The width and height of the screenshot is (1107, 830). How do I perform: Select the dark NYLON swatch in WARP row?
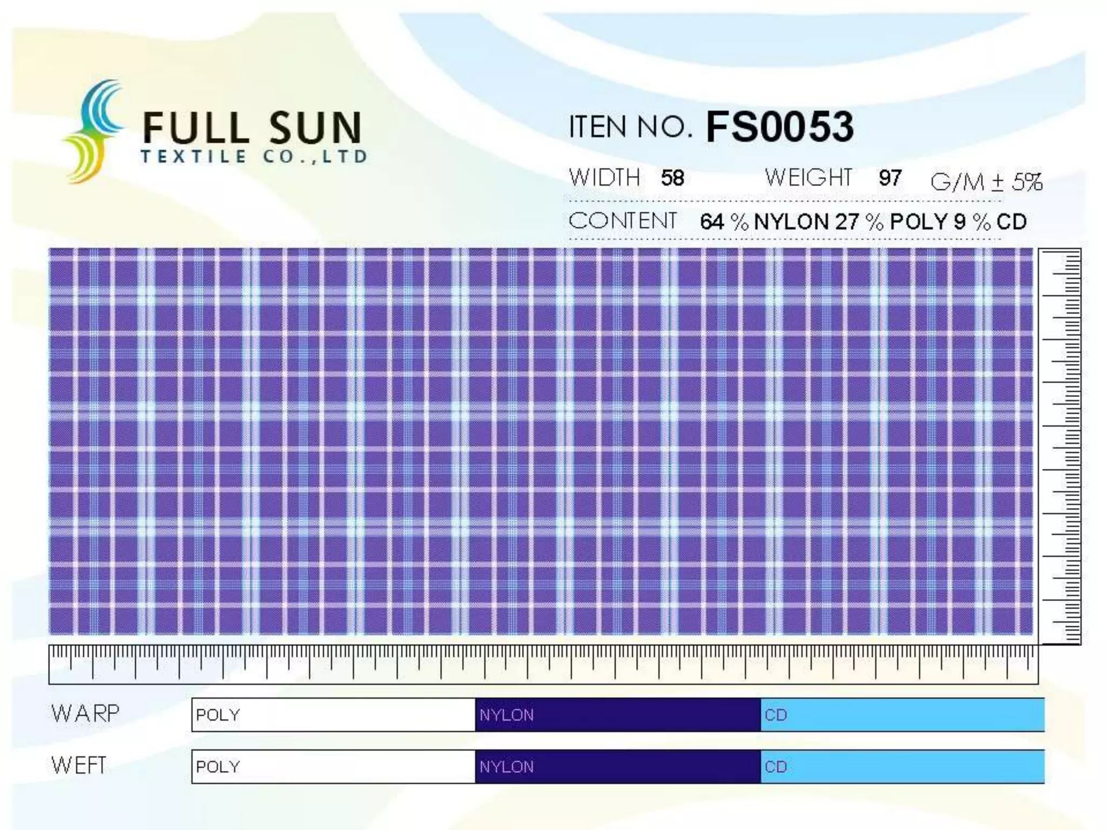click(618, 715)
